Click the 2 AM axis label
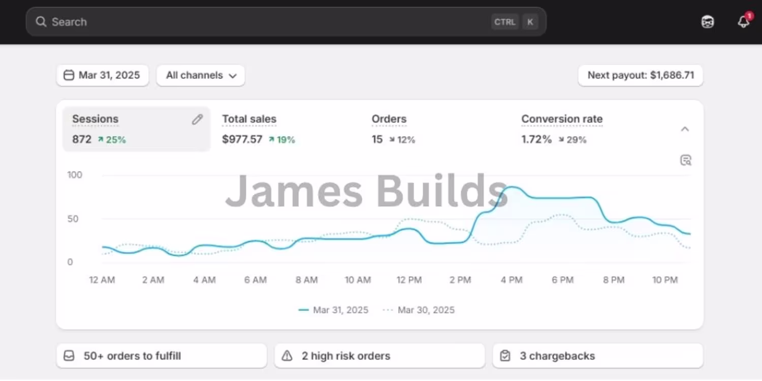This screenshot has height=381, width=762. click(153, 280)
